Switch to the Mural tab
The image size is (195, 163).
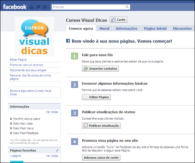(104, 28)
